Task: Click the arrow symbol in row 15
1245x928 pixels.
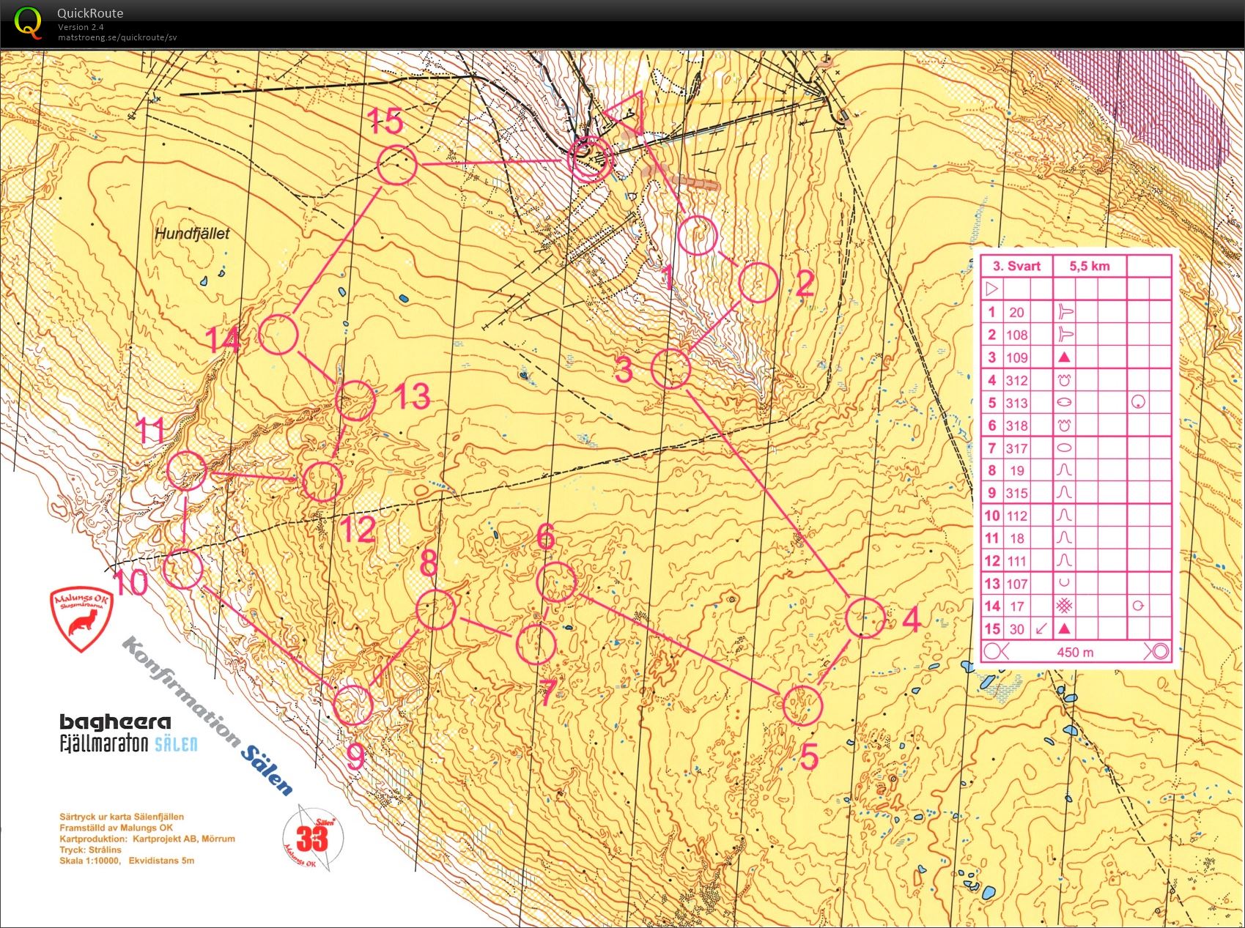Action: [1041, 628]
